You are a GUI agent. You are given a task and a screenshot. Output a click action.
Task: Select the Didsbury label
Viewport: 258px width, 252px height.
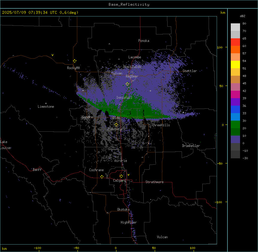tap(115, 129)
